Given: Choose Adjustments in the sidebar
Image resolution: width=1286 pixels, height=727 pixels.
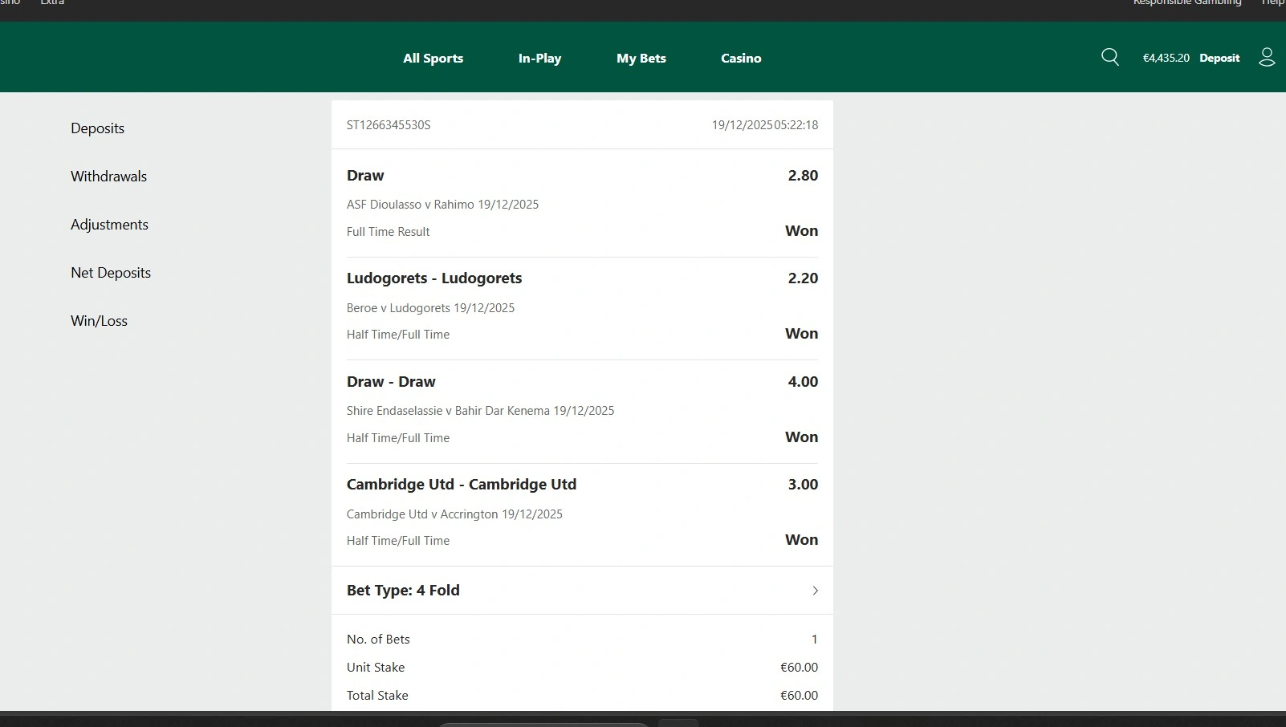Looking at the screenshot, I should click(109, 225).
